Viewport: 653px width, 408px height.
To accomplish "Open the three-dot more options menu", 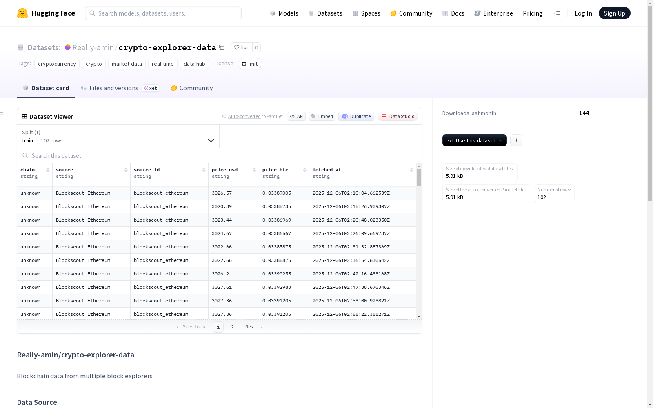I will coord(516,140).
